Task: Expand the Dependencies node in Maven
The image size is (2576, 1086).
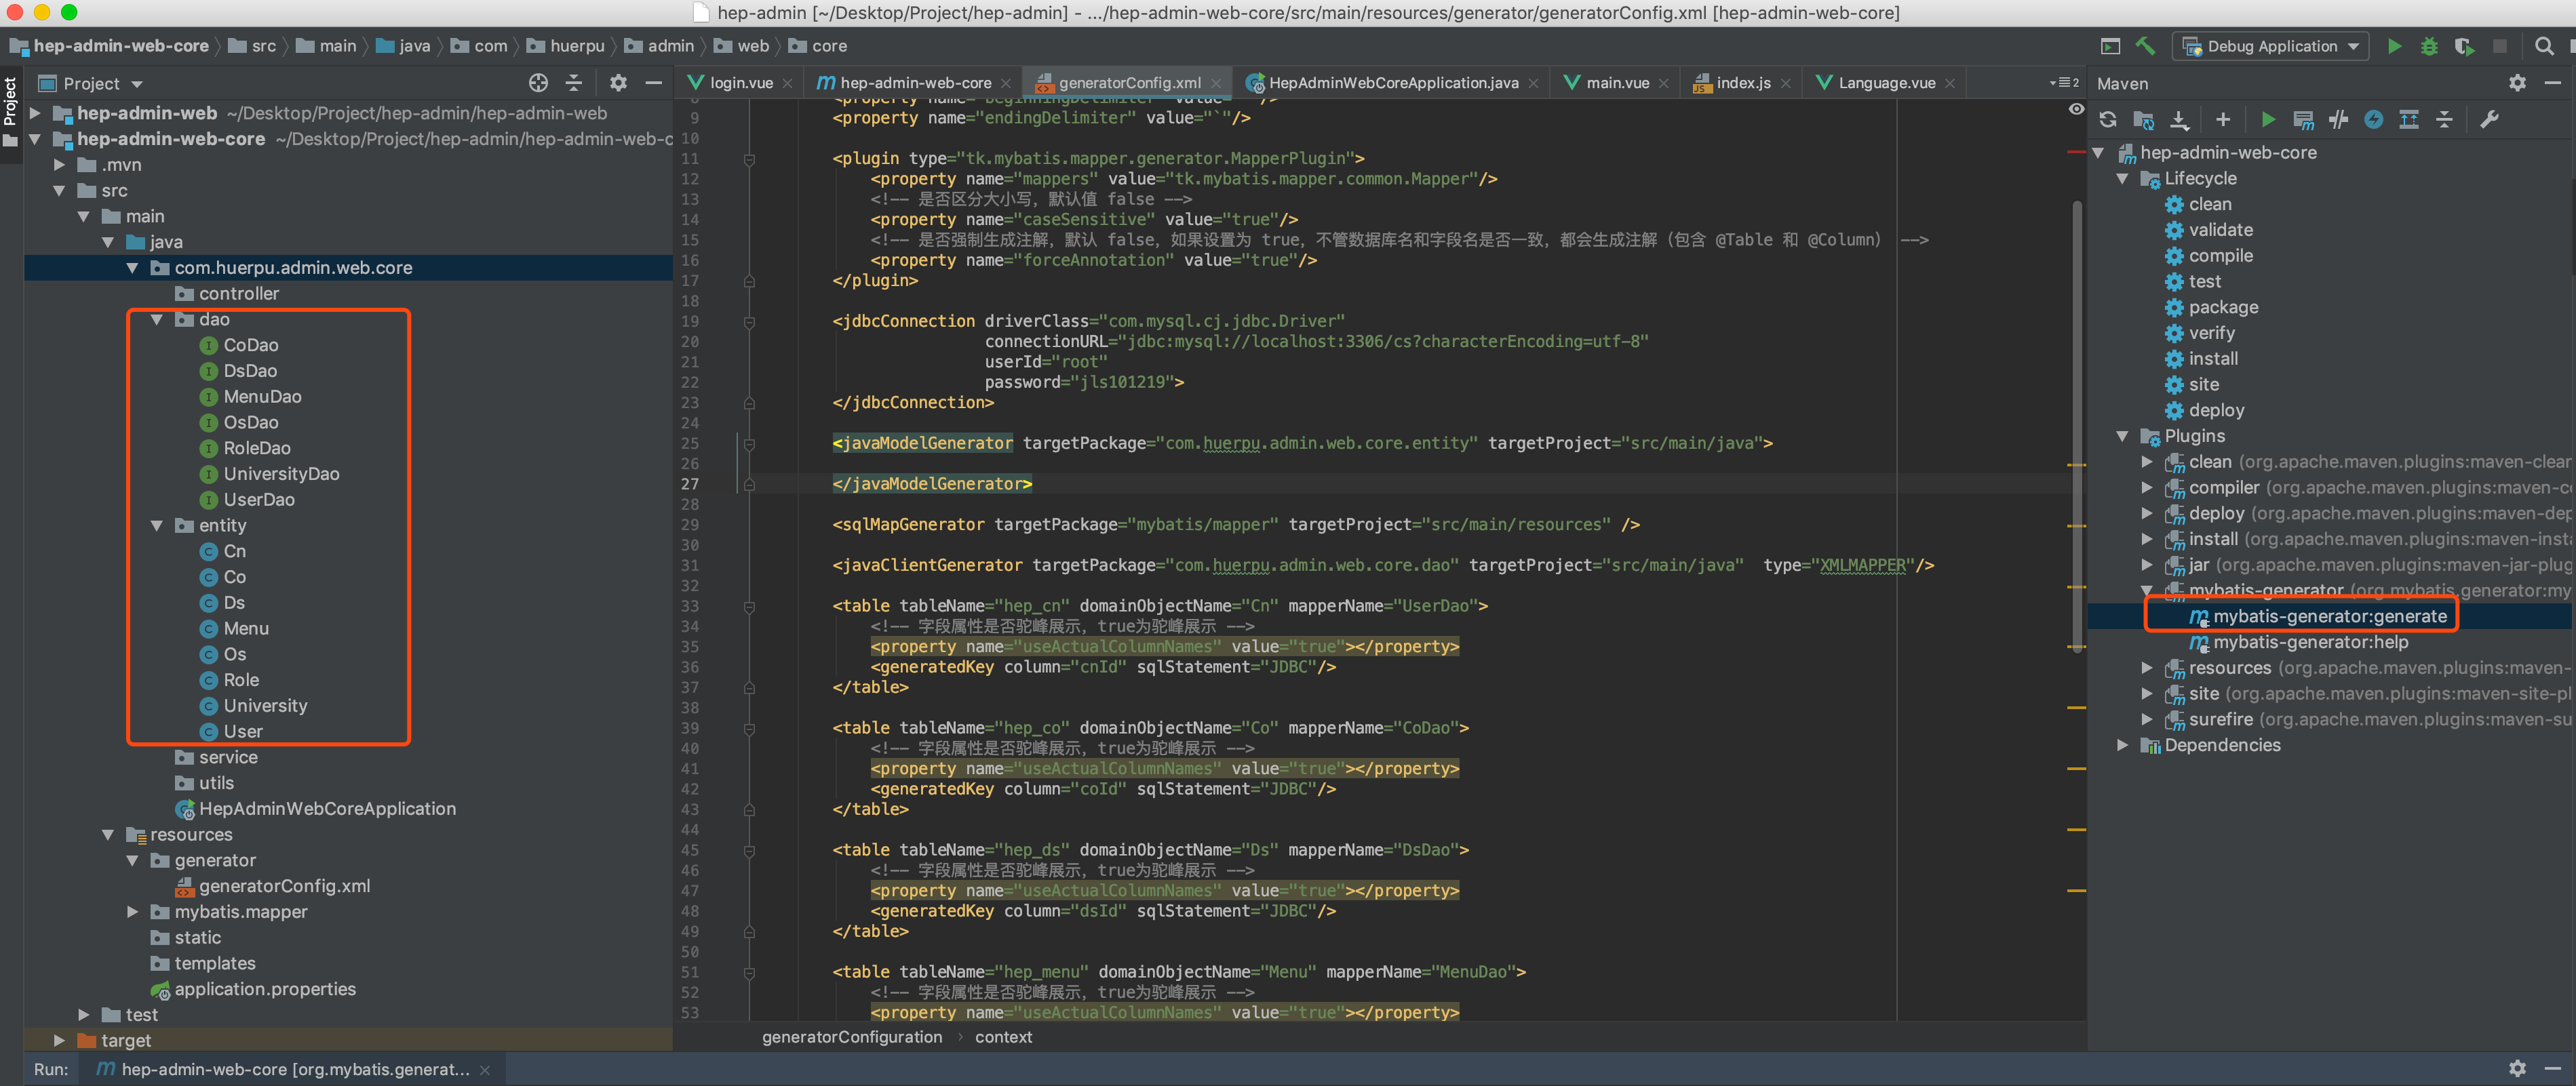Action: (x=2122, y=745)
